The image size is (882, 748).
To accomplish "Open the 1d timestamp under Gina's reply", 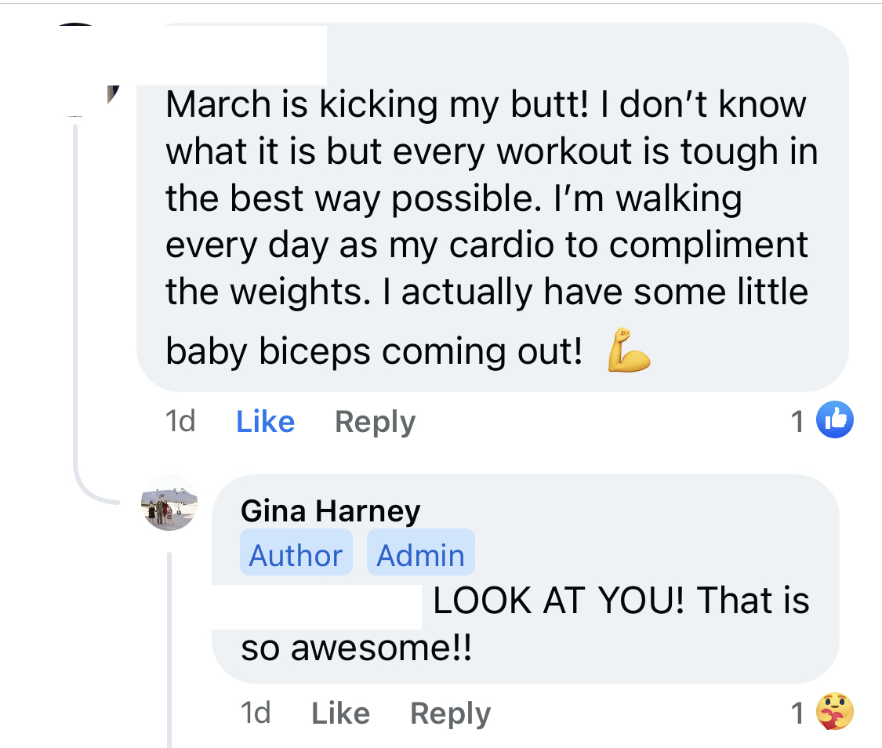I will pyautogui.click(x=256, y=714).
